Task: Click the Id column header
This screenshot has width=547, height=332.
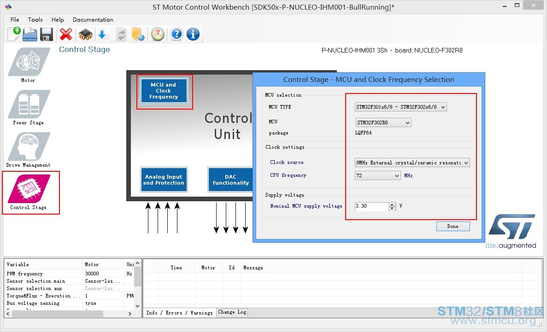Action: point(232,268)
